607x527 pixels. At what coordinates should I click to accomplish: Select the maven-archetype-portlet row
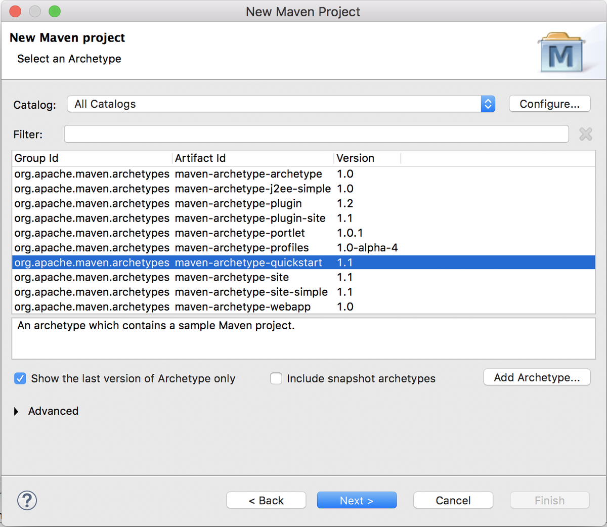pos(303,233)
